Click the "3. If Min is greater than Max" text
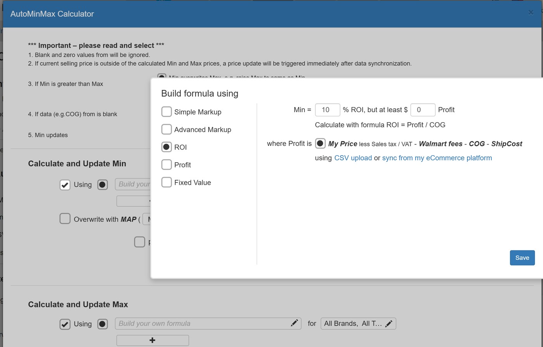The image size is (543, 347). pyautogui.click(x=66, y=84)
